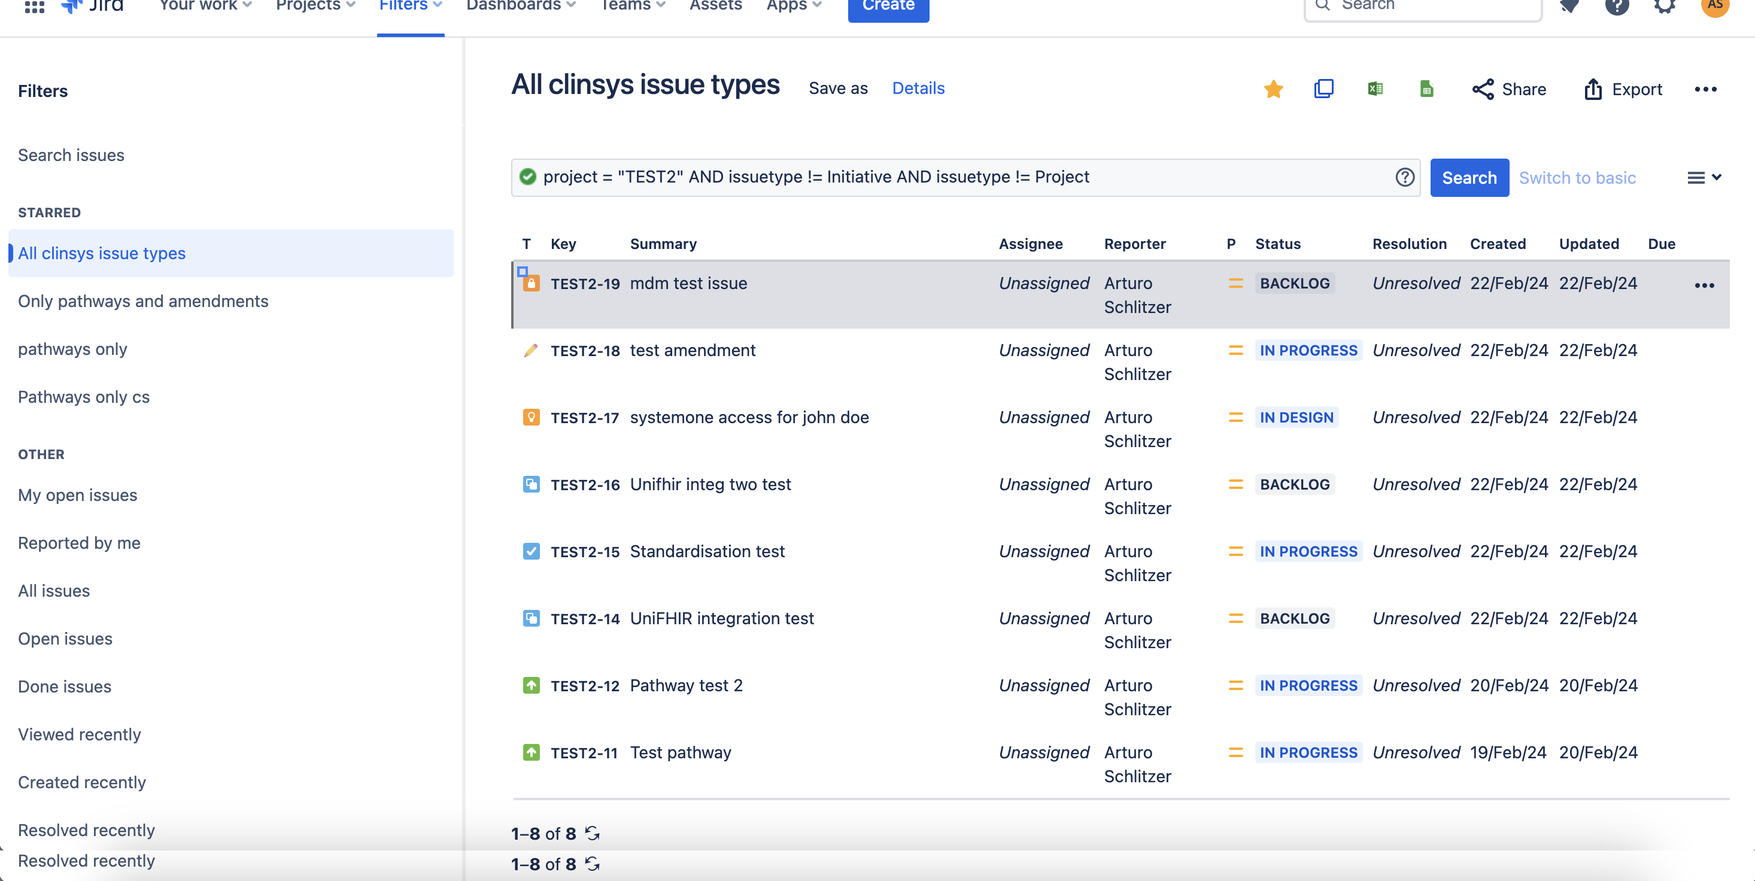Open the app switcher grid icon
This screenshot has width=1755, height=881.
point(34,6)
